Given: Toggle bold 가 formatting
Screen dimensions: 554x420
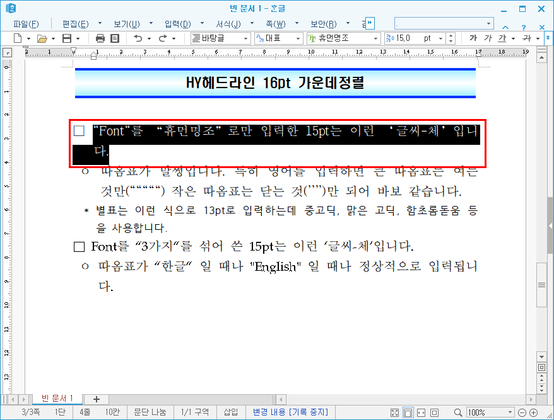Looking at the screenshot, I should [473, 38].
